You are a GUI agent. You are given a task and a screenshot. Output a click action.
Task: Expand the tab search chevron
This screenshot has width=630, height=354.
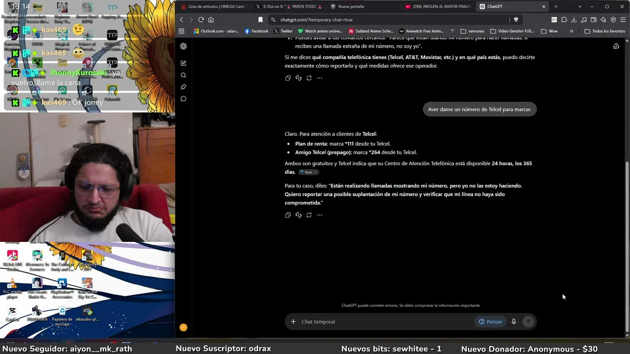pyautogui.click(x=580, y=6)
